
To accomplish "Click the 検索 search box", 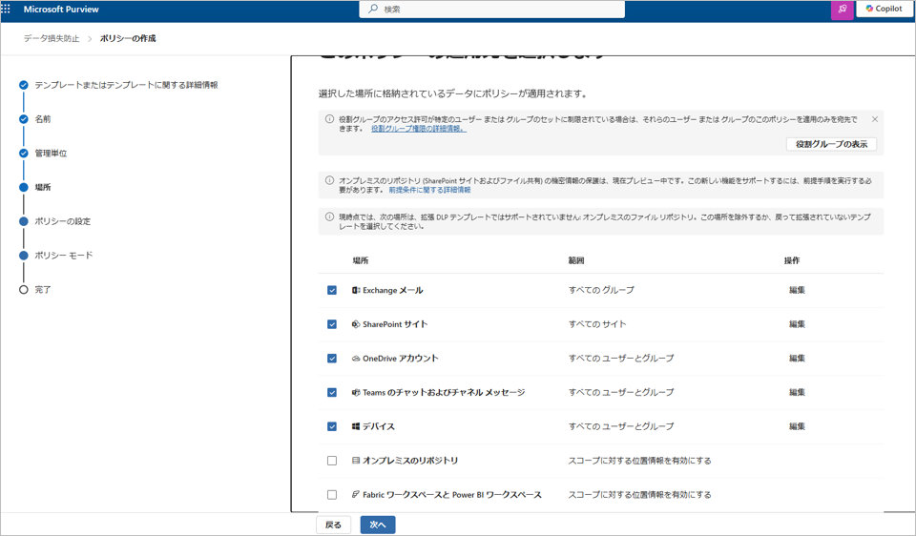I will [496, 10].
